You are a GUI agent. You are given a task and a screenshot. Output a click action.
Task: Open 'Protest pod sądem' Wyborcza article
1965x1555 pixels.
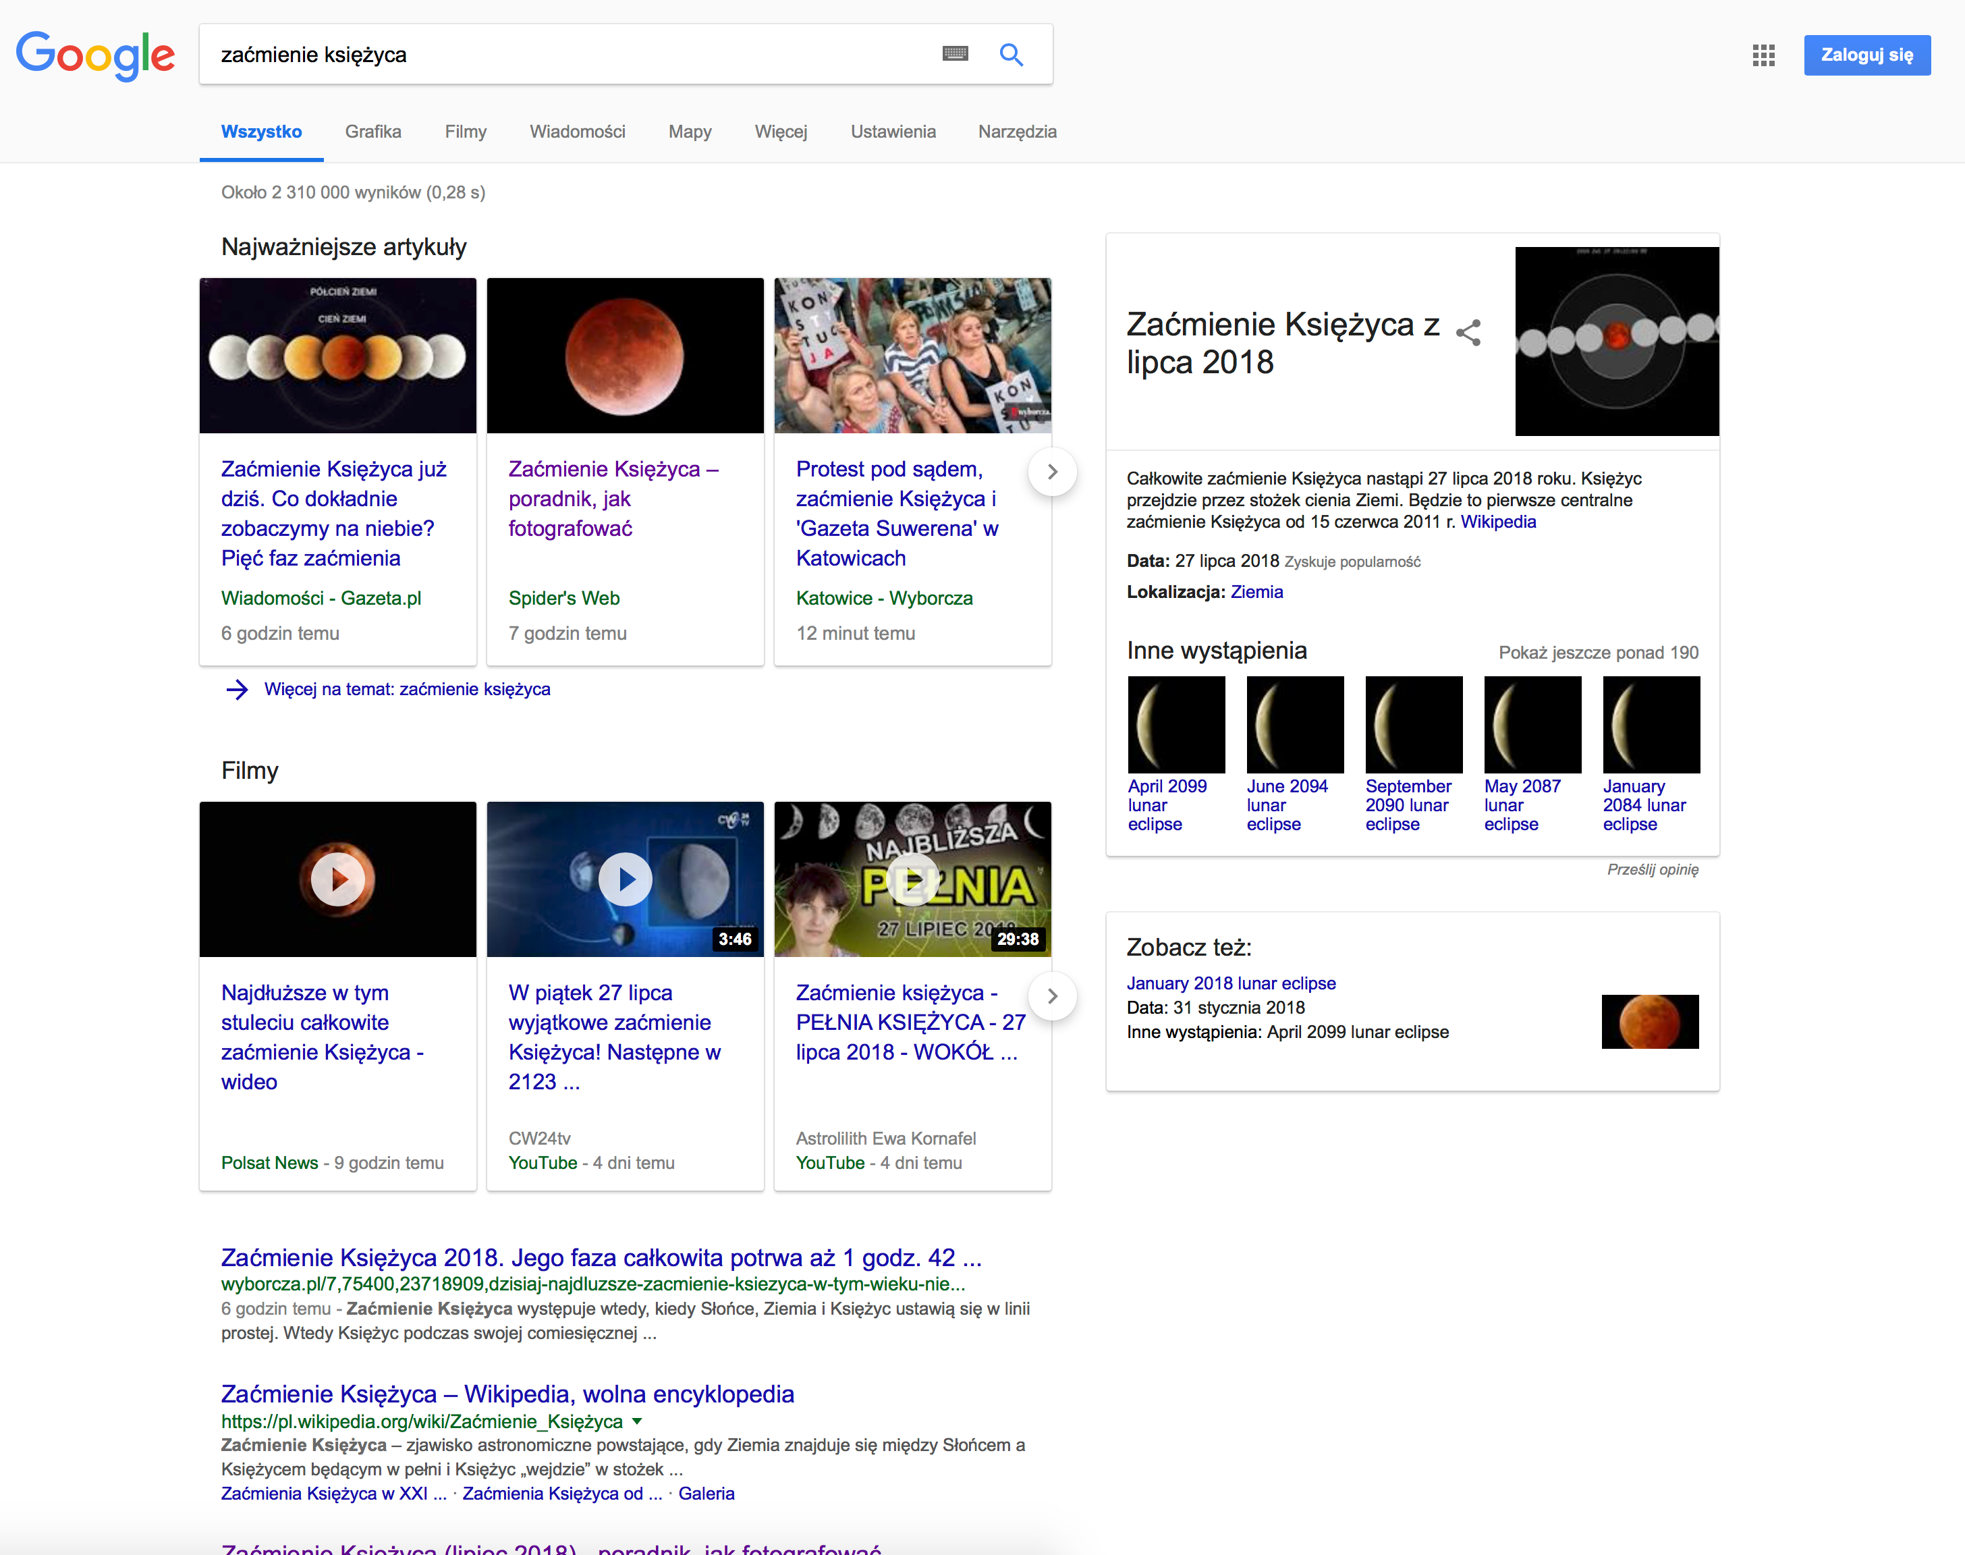(x=897, y=514)
